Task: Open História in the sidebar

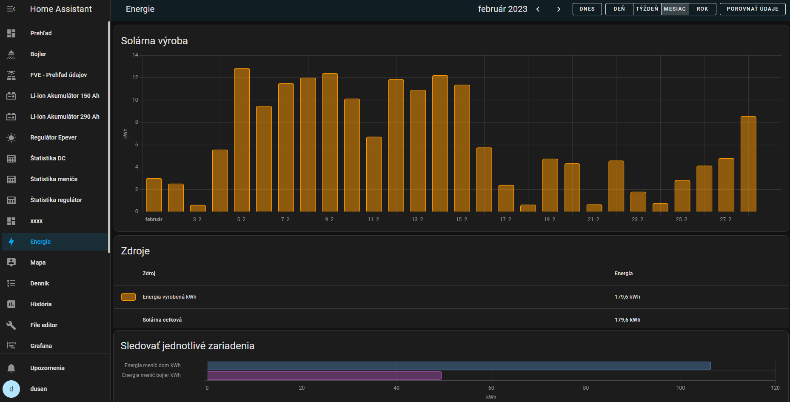Action: (x=41, y=304)
